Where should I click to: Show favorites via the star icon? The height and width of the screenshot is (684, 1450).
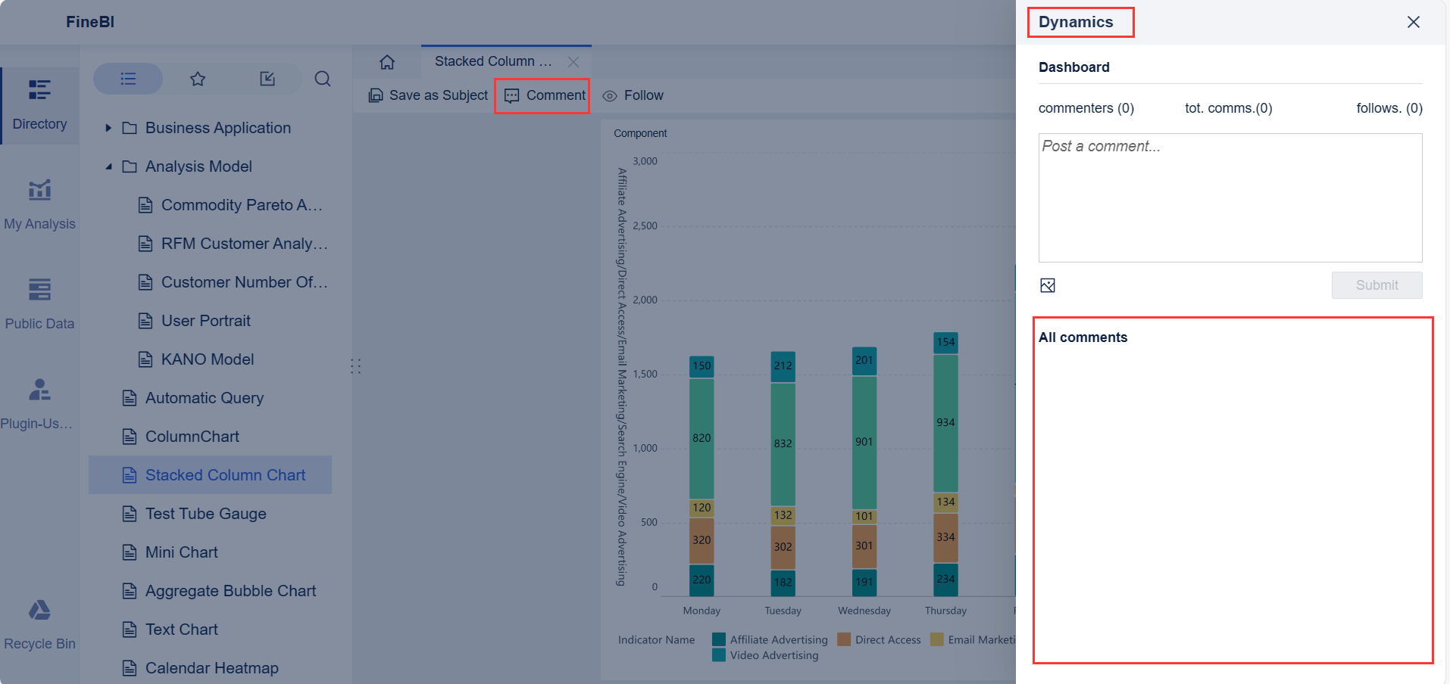[x=198, y=79]
